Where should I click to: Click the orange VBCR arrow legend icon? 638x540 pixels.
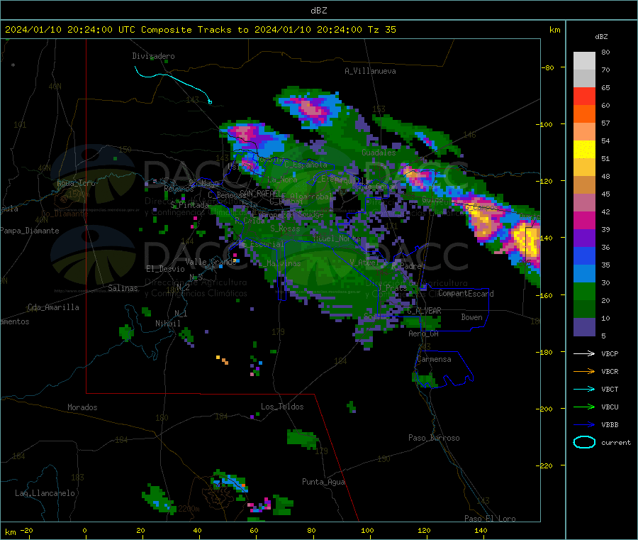pyautogui.click(x=584, y=371)
